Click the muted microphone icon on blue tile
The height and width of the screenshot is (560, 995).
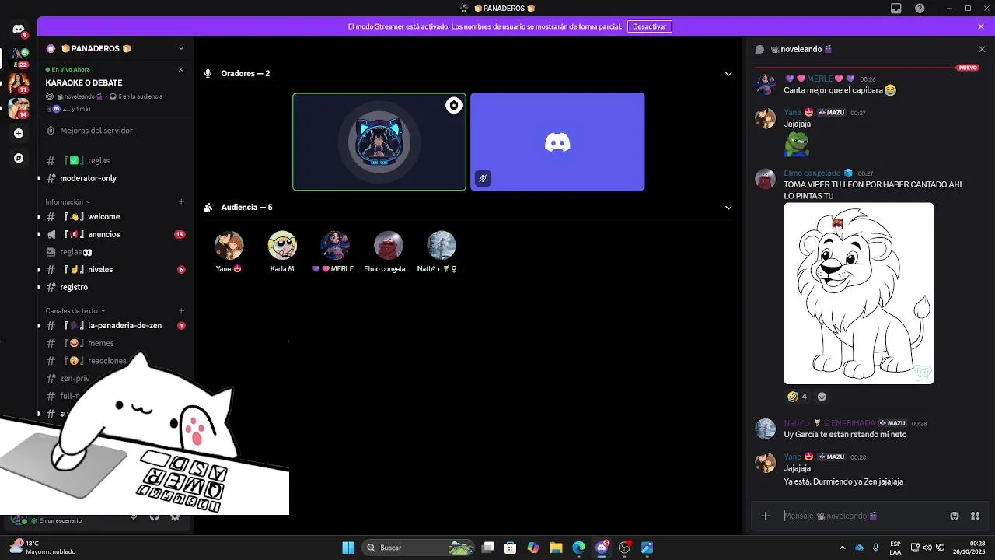(x=483, y=178)
